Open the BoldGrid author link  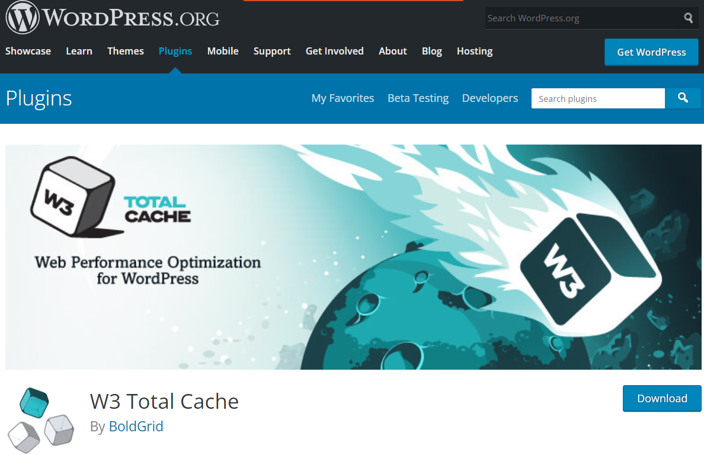coord(136,426)
